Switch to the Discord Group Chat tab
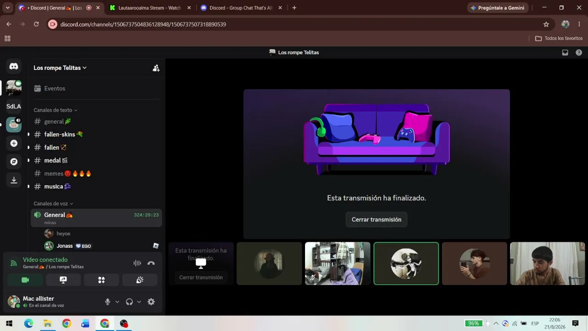The width and height of the screenshot is (588, 331). pos(242,8)
